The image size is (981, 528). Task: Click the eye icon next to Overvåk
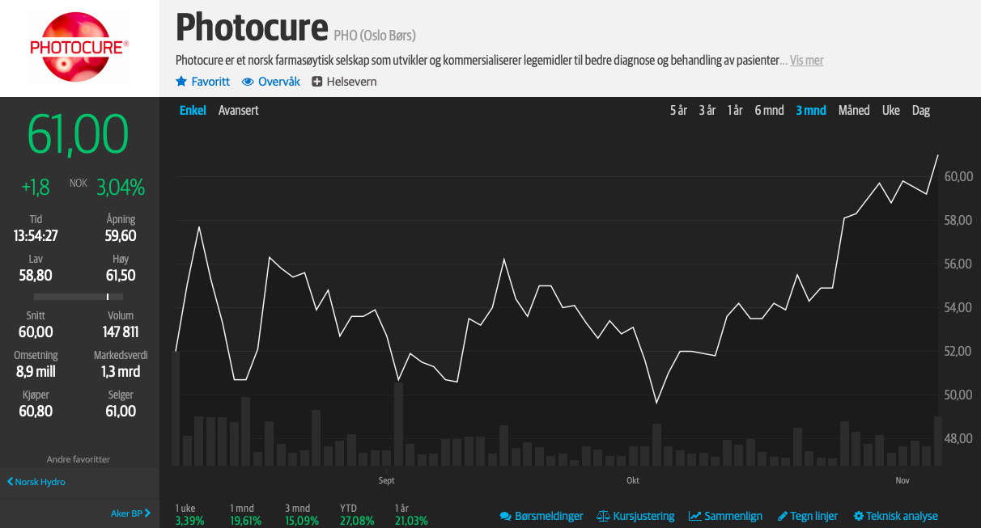point(248,82)
